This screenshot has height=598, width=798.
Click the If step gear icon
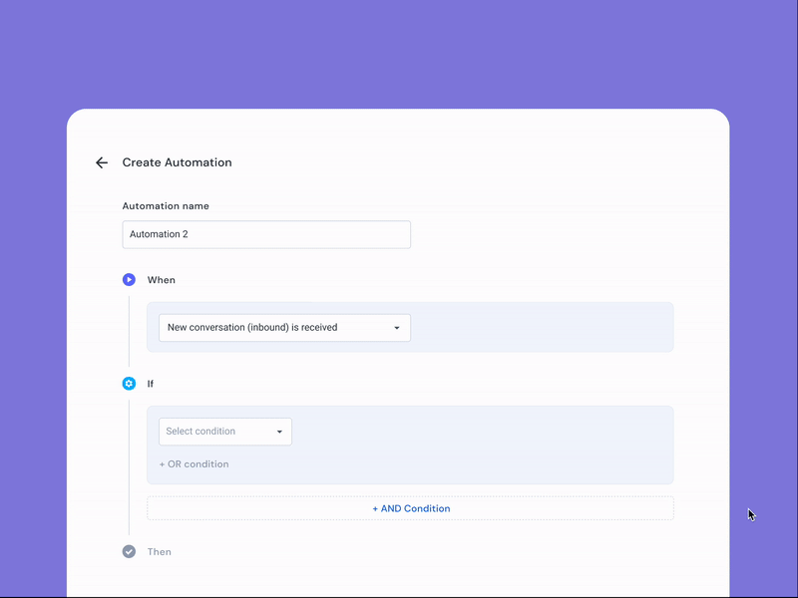129,384
